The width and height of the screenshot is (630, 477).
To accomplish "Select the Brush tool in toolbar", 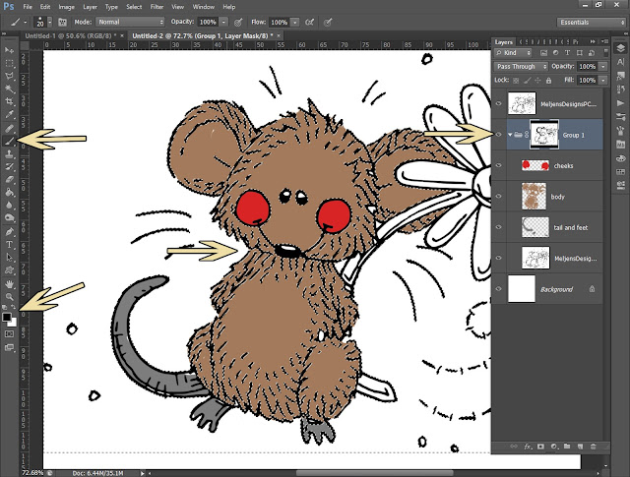I will click(9, 141).
